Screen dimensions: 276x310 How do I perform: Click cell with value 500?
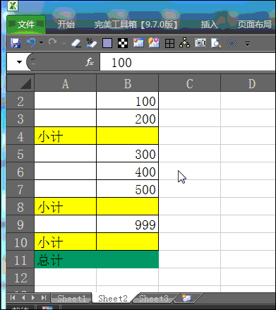127,189
